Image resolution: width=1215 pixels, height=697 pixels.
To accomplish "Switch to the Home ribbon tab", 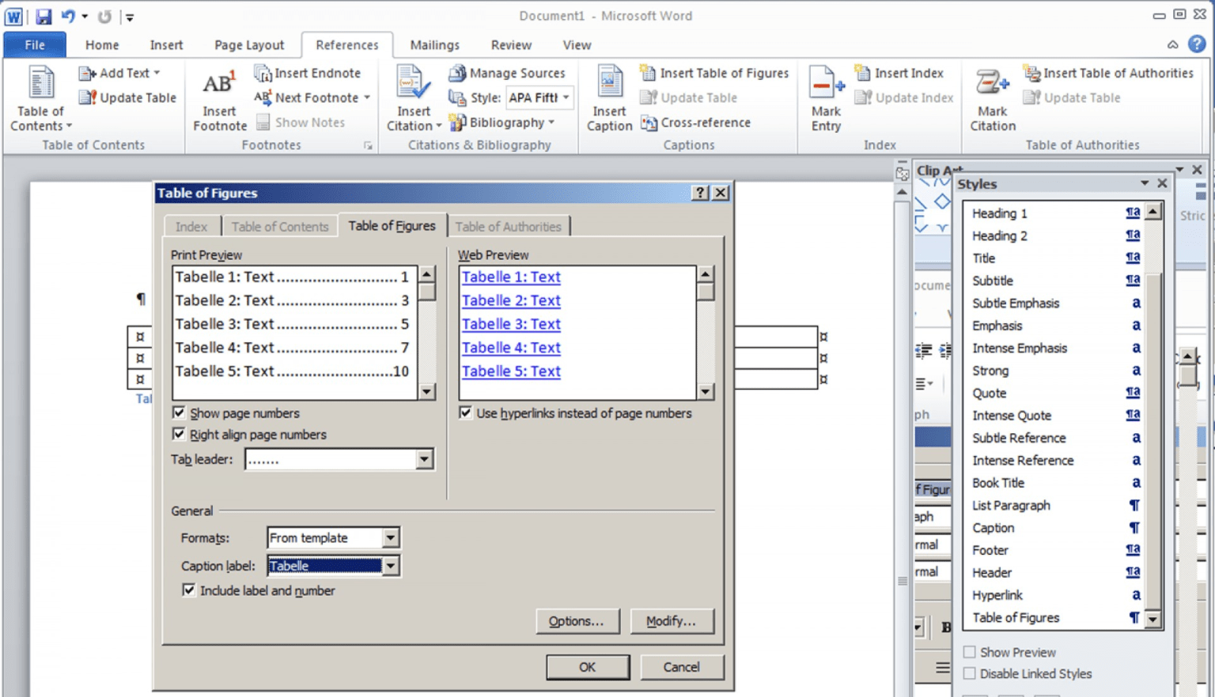I will 102,45.
